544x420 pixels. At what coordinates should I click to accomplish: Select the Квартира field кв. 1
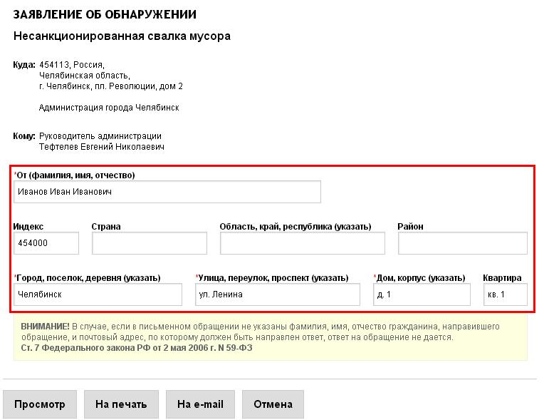point(505,294)
